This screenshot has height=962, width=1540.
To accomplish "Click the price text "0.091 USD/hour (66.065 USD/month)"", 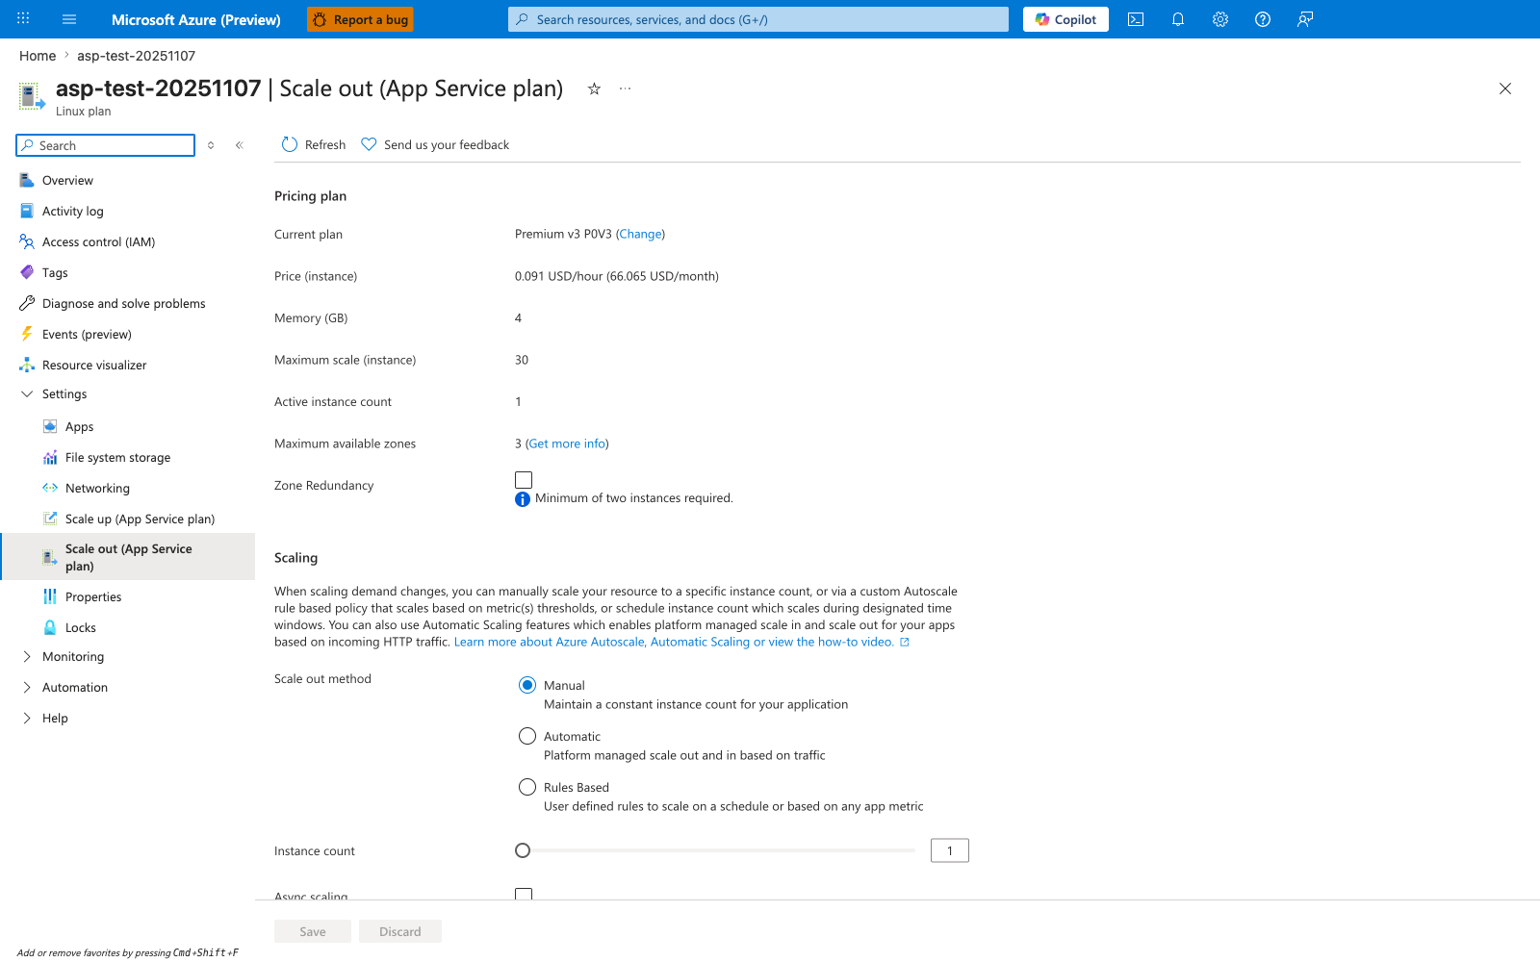I will 617,276.
